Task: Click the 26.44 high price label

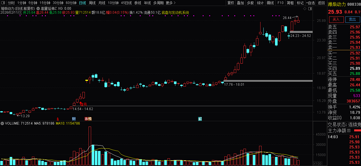Action: point(287,18)
